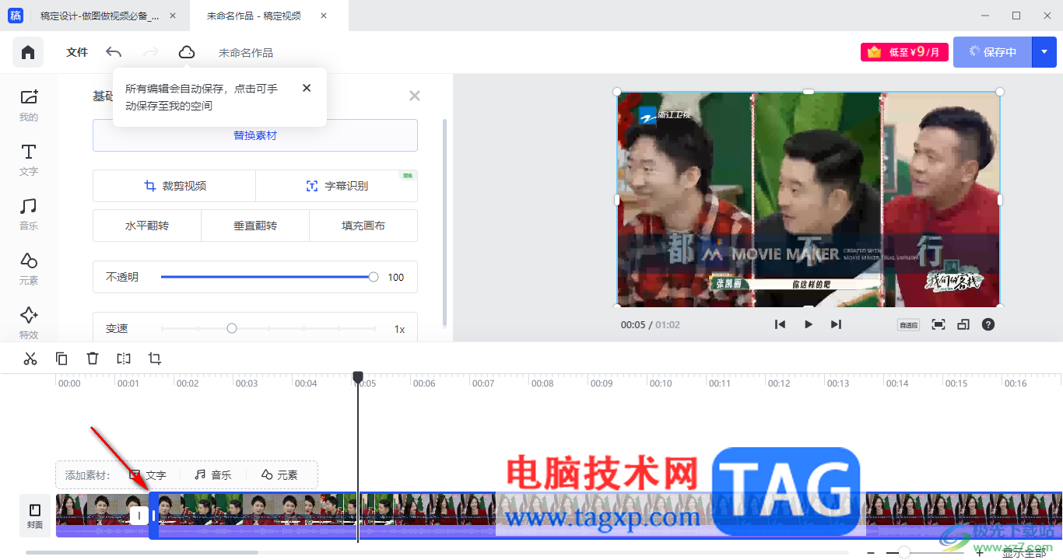1063x560 pixels.
Task: Delete the selected clip
Action: (93, 359)
